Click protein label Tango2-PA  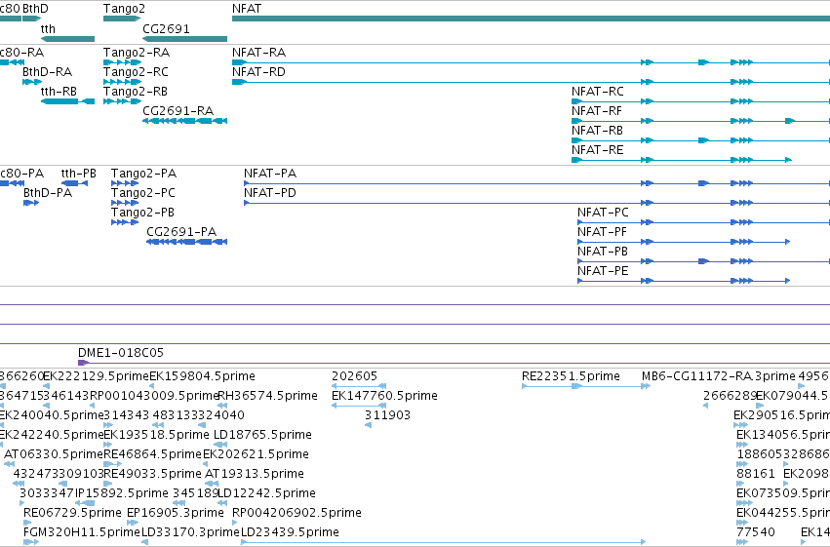(144, 174)
